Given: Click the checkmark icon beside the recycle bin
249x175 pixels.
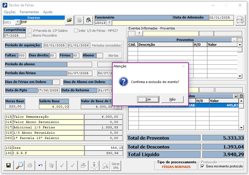Looking at the screenshot, I should (62, 165).
